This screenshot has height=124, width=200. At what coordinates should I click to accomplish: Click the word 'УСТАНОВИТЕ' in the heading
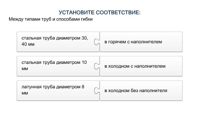[77, 13]
